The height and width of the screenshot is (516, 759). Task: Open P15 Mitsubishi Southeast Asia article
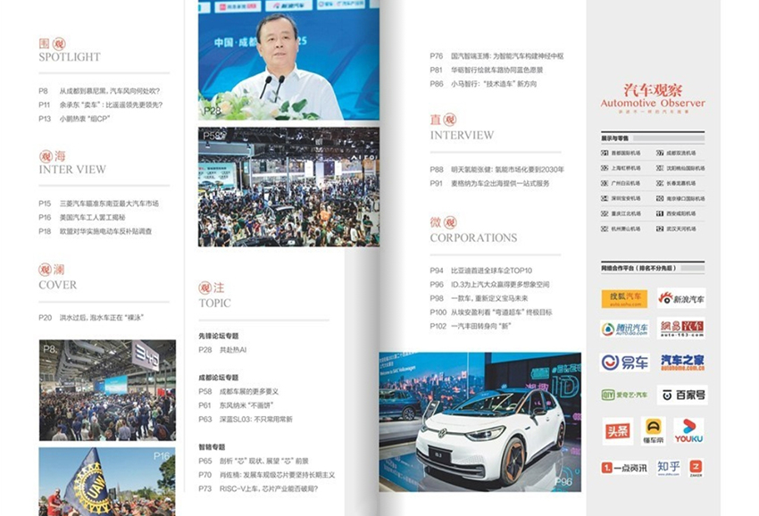pos(98,204)
